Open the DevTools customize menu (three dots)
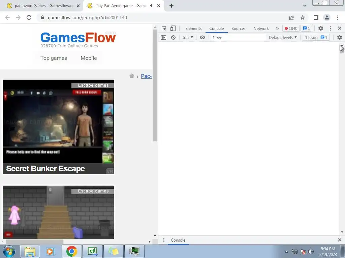Viewport: 345px width, 258px height. coord(330,28)
